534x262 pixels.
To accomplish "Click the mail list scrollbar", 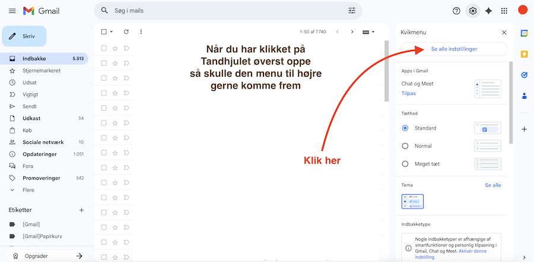I will (x=386, y=71).
